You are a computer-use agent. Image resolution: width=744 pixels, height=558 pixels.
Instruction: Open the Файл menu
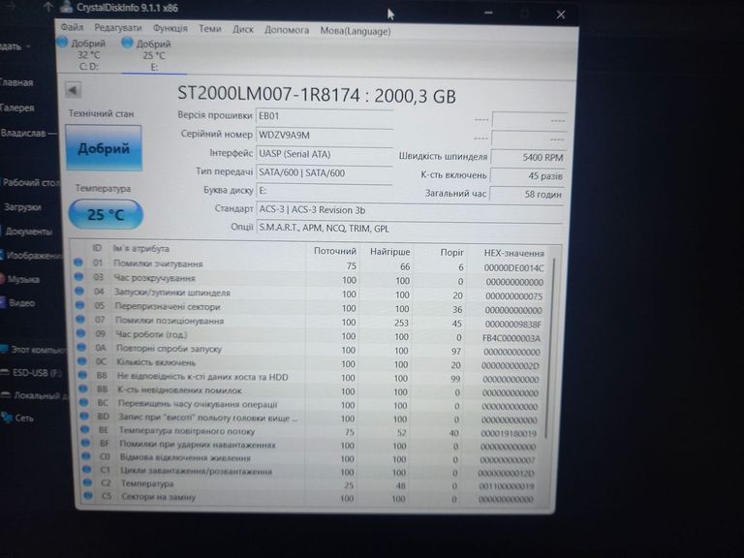tap(72, 27)
